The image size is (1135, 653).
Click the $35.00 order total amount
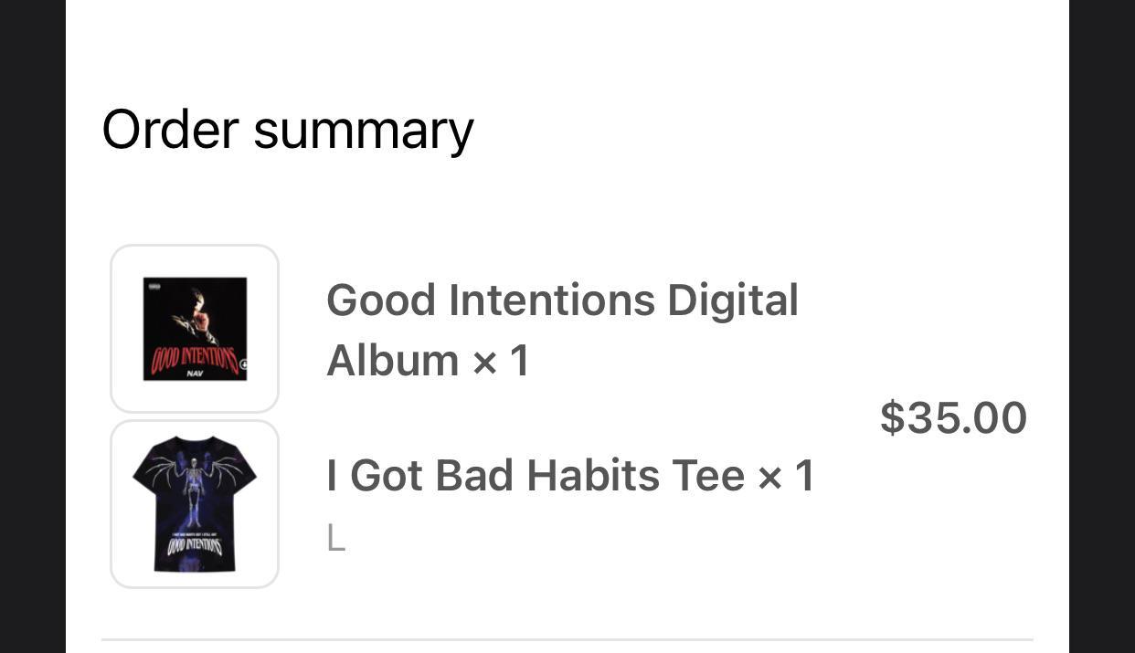point(954,417)
